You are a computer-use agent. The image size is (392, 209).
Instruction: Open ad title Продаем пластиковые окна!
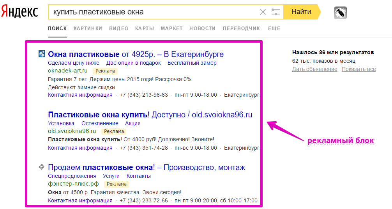click(x=147, y=167)
